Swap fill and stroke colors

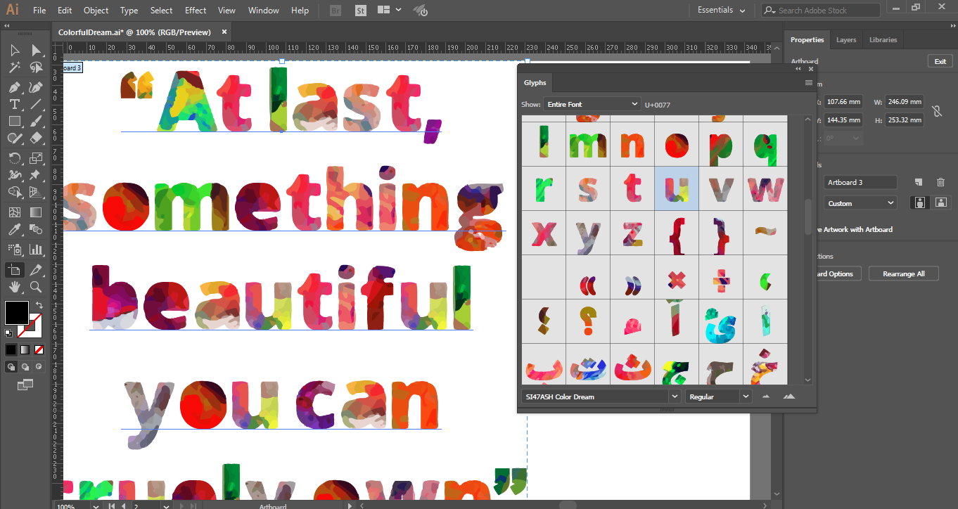point(39,305)
